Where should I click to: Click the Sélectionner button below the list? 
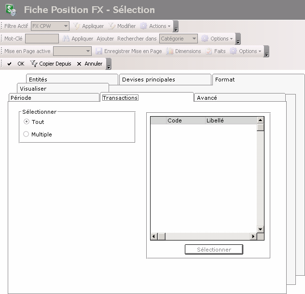click(x=214, y=250)
